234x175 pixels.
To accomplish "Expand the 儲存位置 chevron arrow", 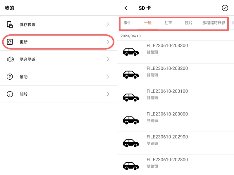I will click(x=108, y=24).
